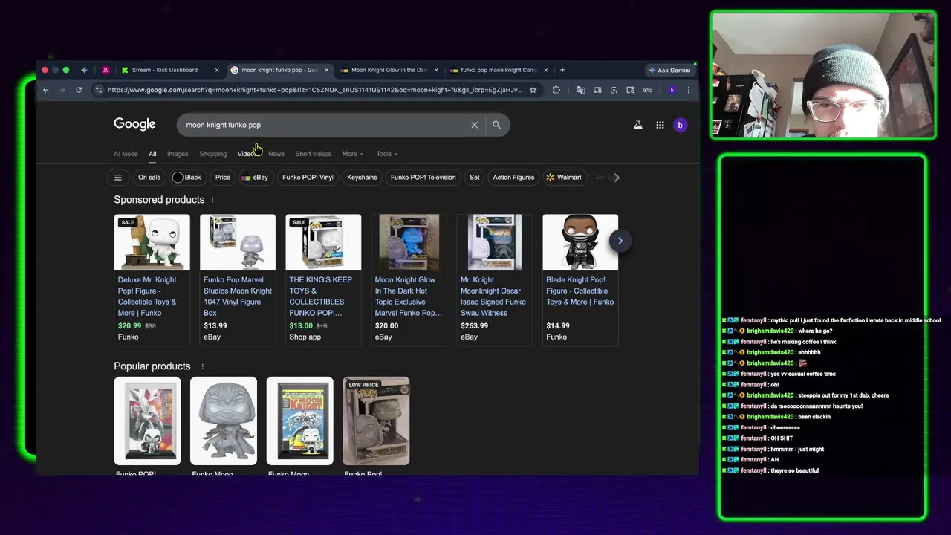The height and width of the screenshot is (535, 951).
Task: Click the $263.99 price text
Action: tap(474, 325)
